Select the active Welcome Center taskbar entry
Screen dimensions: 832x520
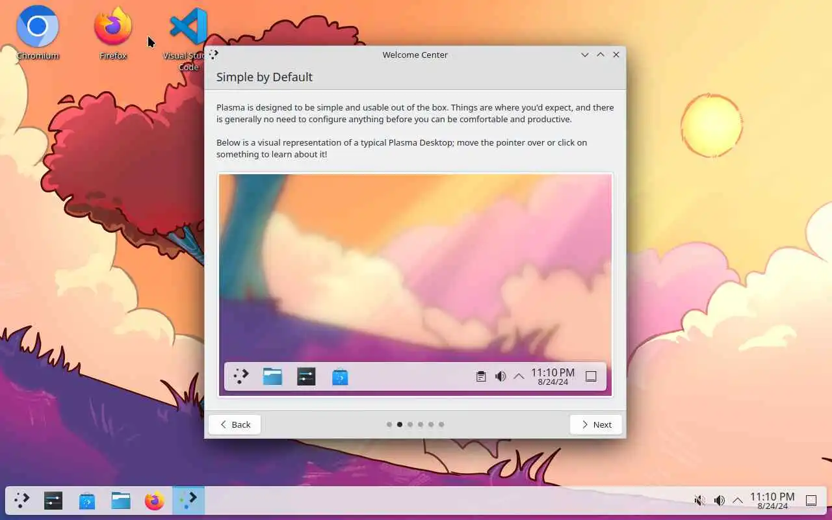tap(188, 500)
